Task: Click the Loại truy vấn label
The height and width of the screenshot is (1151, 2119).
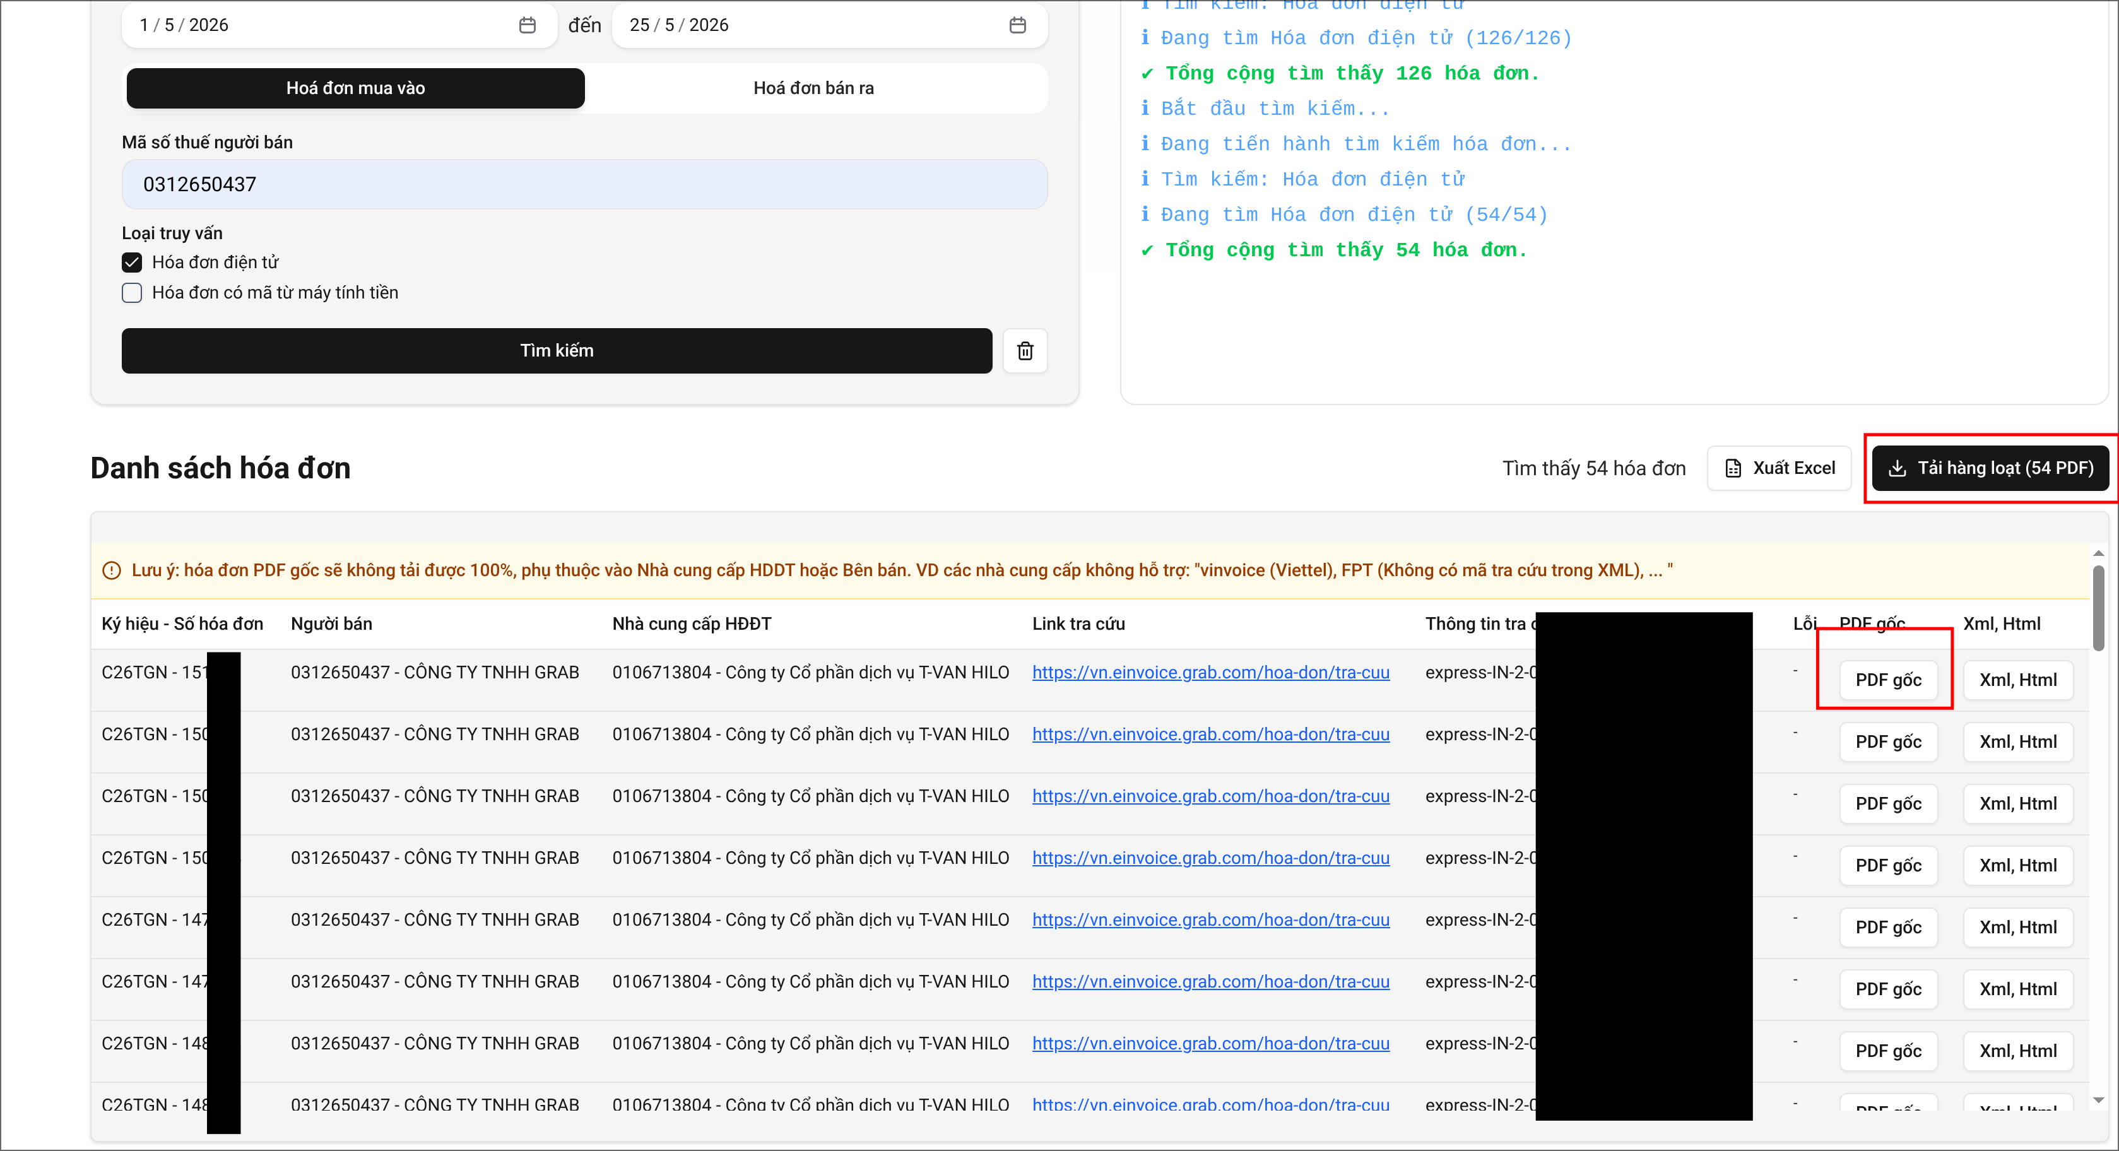Action: (x=172, y=233)
